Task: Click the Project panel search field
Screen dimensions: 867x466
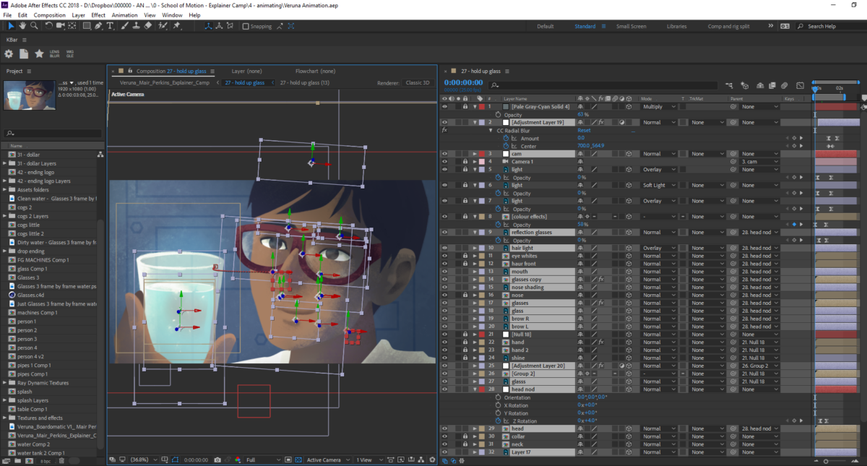Action: pos(53,133)
